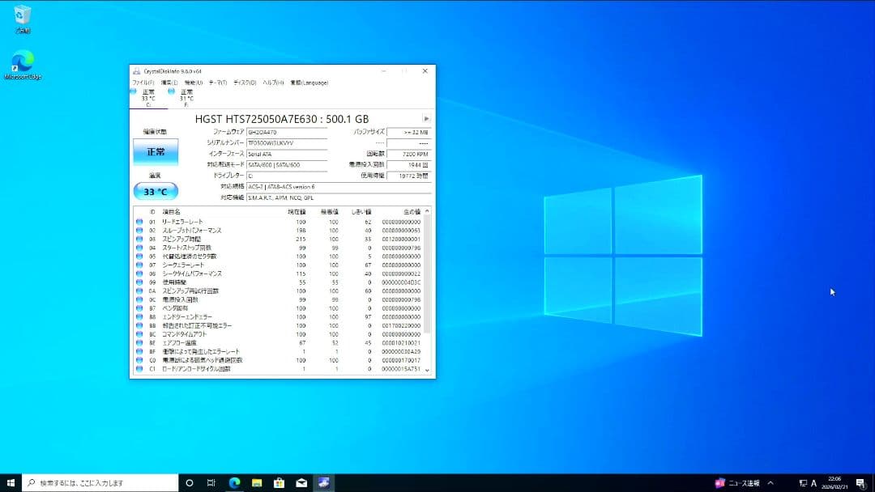Click status orb for 09 使用時間
875x492 pixels.
coord(139,282)
